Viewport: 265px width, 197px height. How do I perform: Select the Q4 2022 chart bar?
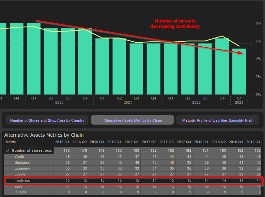tap(222, 67)
